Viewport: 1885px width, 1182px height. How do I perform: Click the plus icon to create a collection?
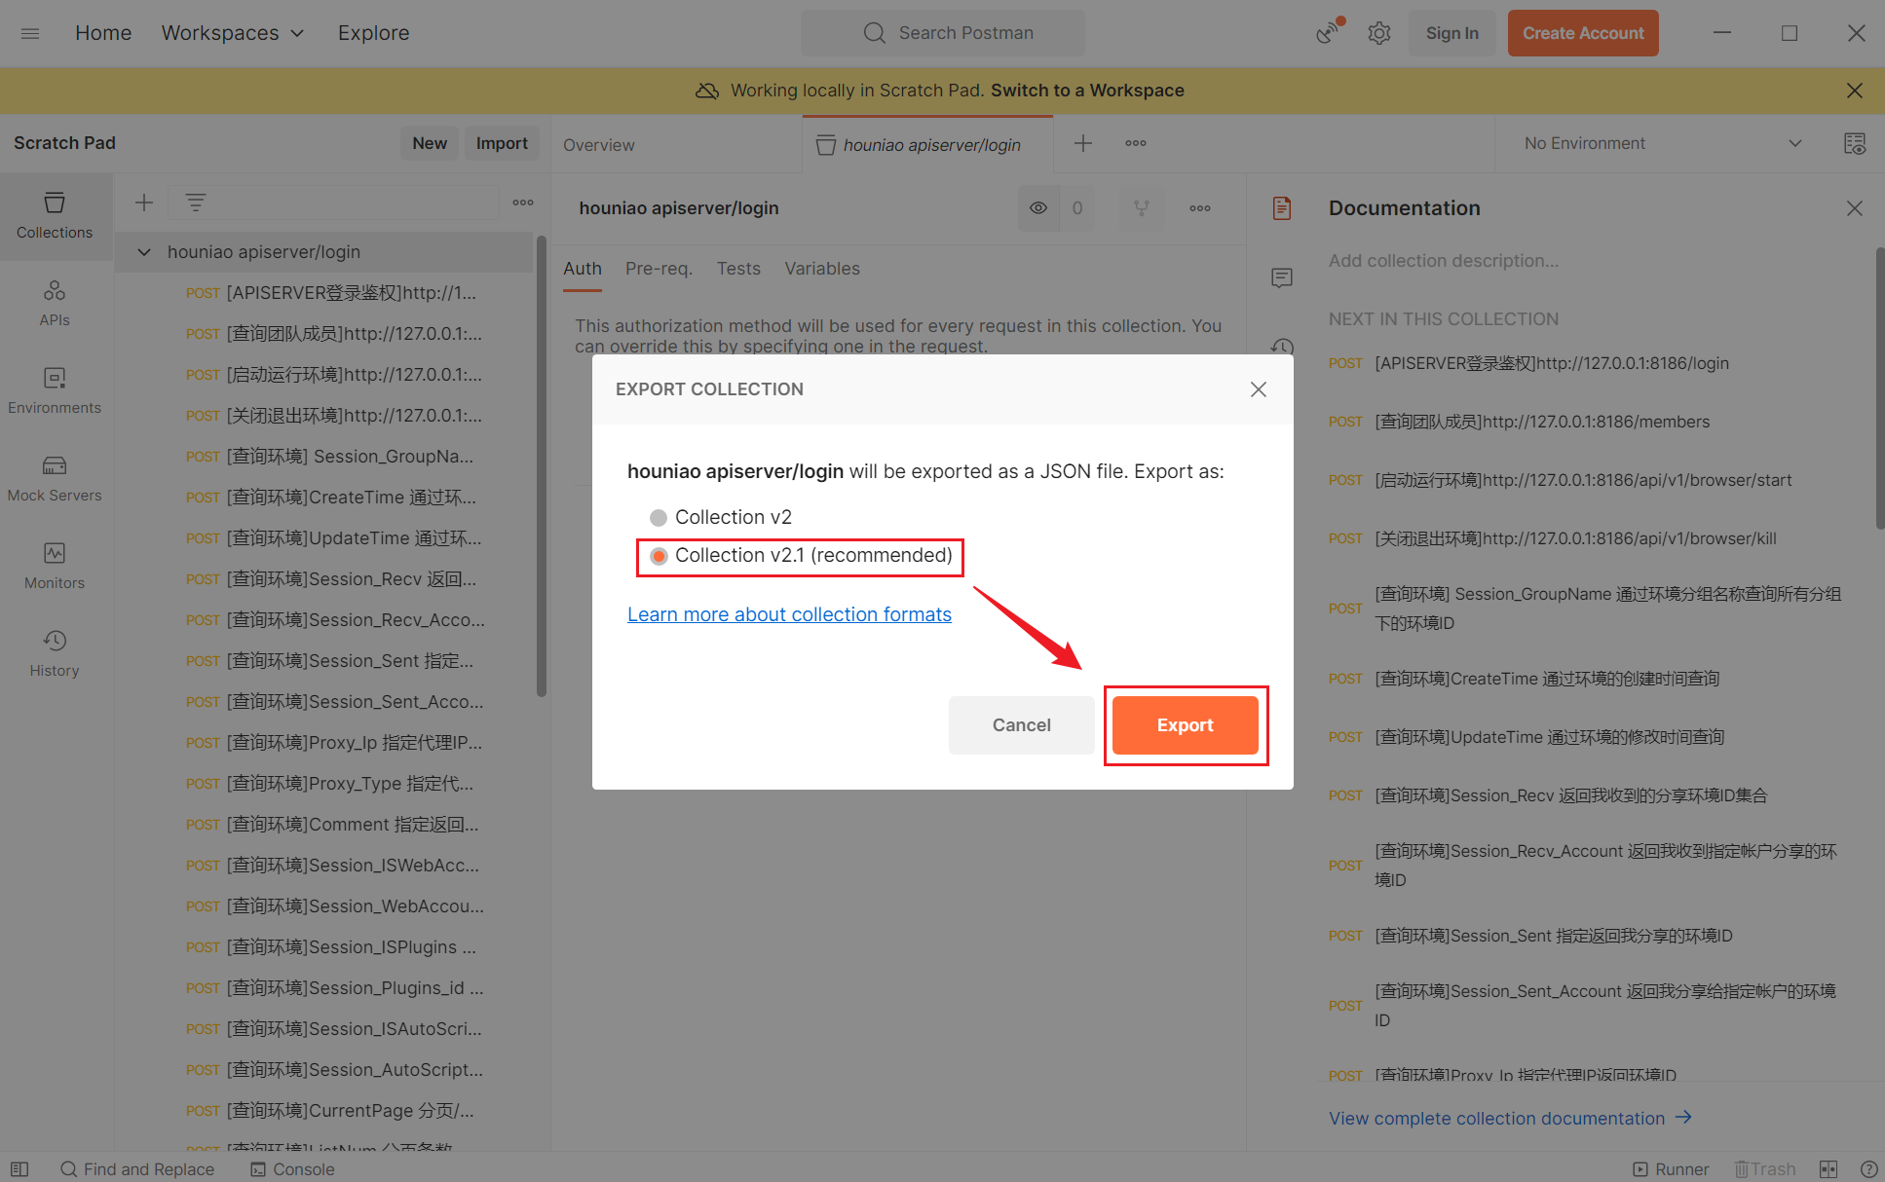144,203
